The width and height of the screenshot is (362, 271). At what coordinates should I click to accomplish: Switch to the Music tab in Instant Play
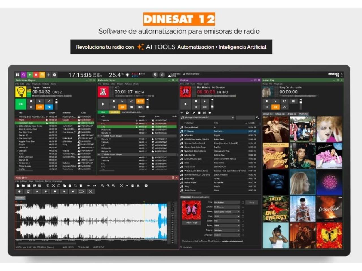click(x=303, y=114)
